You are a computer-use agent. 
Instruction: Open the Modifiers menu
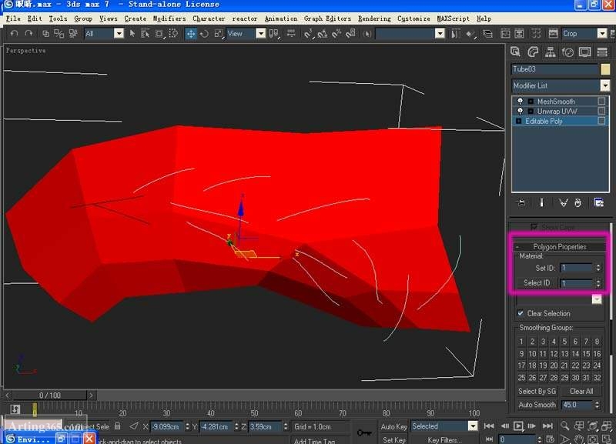(169, 18)
